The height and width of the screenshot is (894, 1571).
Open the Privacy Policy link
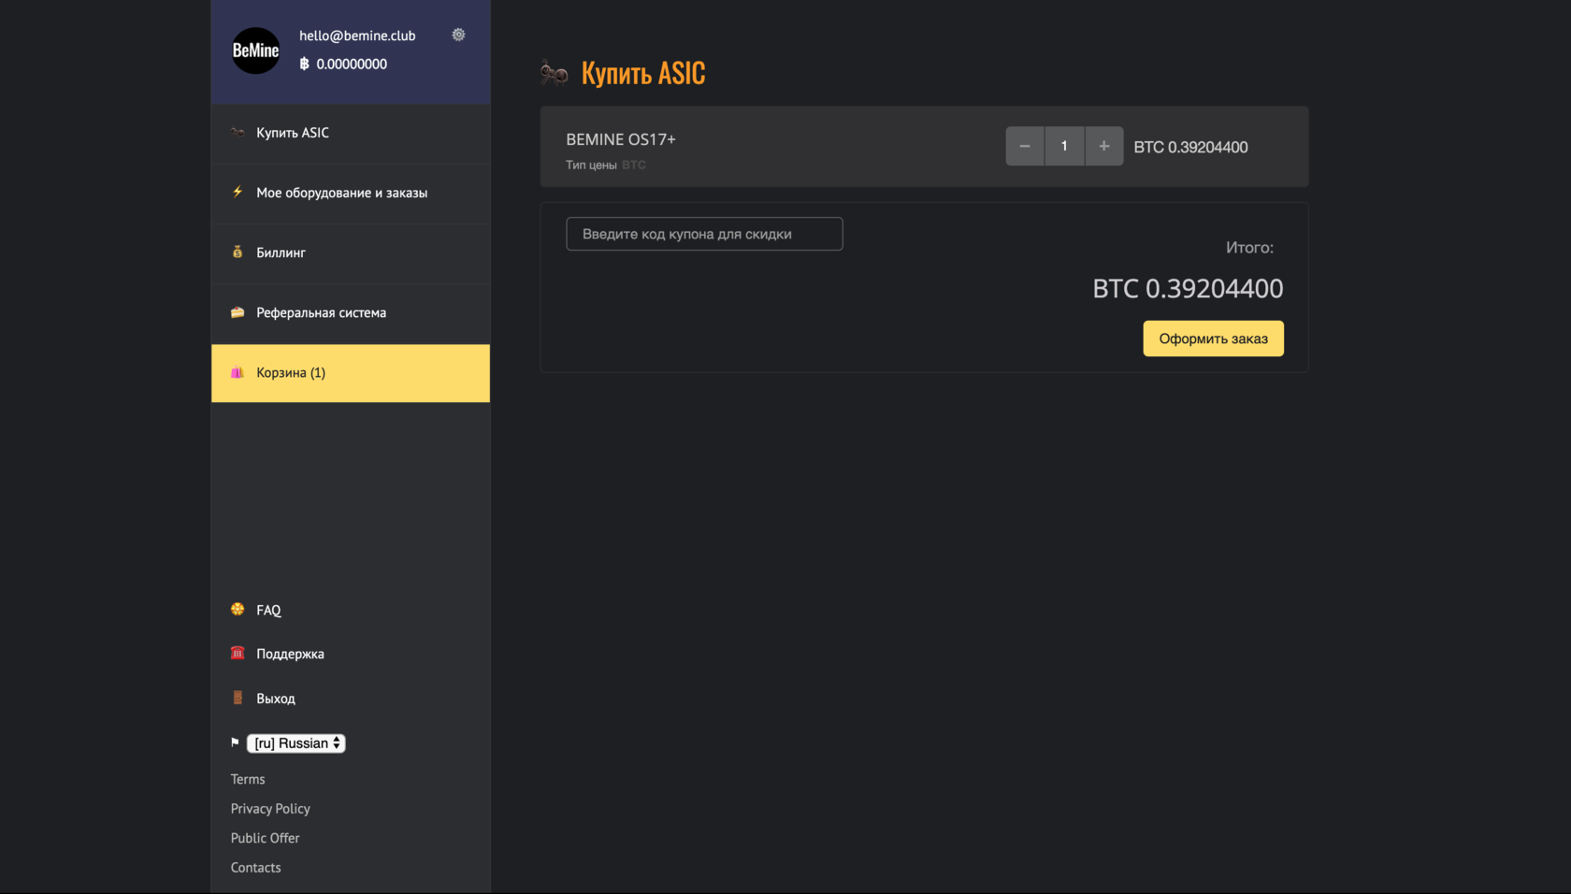click(269, 808)
